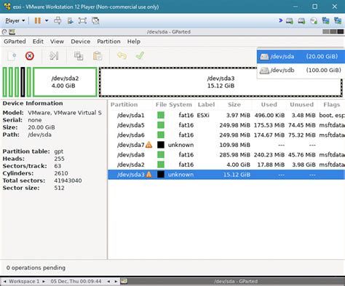Image resolution: width=345 pixels, height=286 pixels.
Task: Open the View menu
Action: (x=57, y=41)
